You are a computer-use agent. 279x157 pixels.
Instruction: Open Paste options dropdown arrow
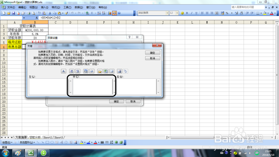pos(63,13)
